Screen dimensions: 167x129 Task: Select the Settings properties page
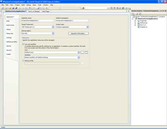tap(9, 38)
